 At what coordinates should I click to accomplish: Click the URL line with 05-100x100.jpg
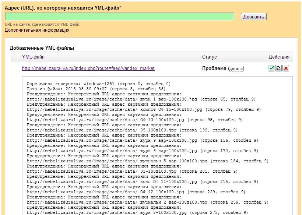[132, 130]
